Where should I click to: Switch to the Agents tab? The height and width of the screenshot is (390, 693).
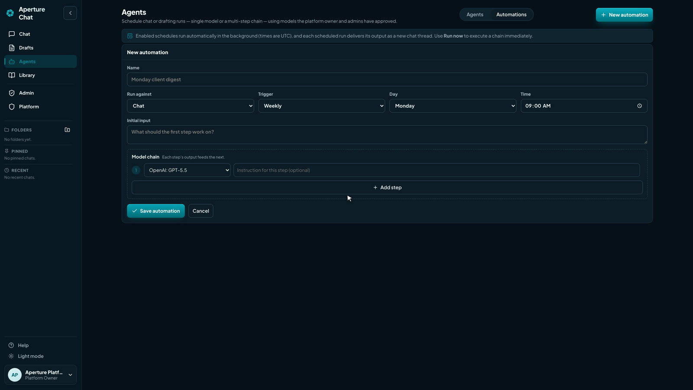click(x=475, y=14)
